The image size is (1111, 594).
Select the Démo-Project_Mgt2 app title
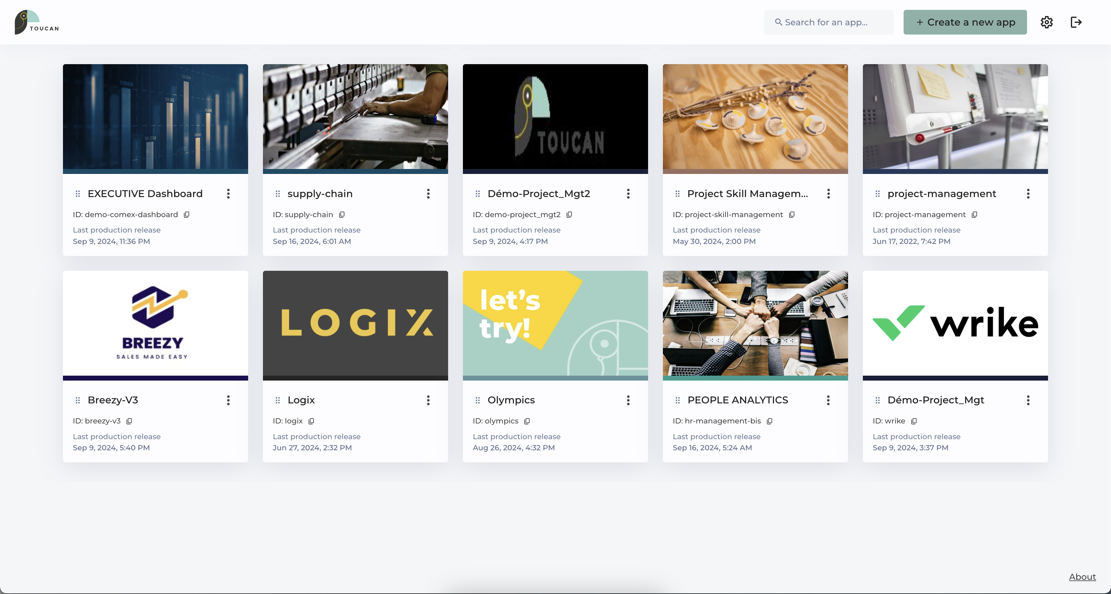(539, 194)
